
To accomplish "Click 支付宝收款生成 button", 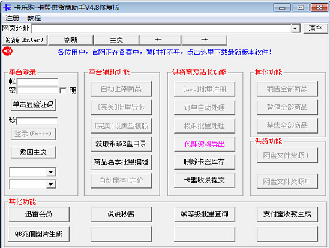I will coord(287,214).
